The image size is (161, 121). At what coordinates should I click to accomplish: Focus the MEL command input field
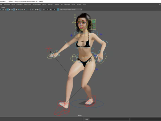[x=109, y=119]
